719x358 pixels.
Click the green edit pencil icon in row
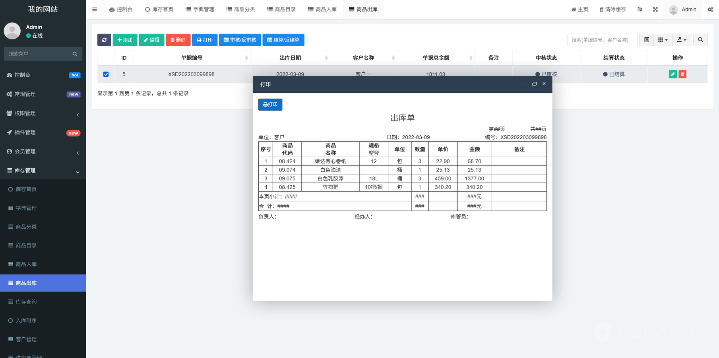pos(672,74)
